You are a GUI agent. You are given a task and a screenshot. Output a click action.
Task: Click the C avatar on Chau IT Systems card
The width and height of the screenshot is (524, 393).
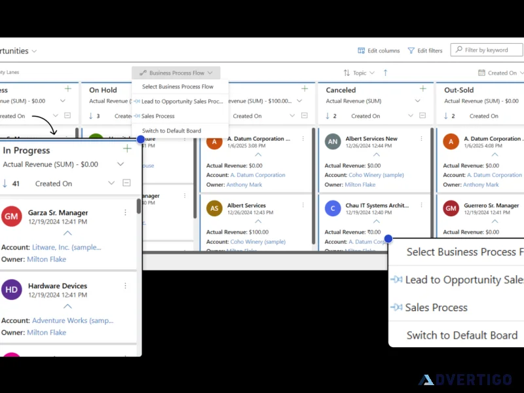(x=333, y=208)
